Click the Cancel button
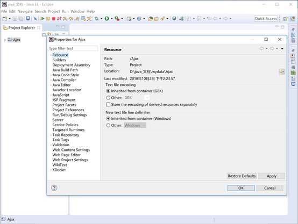Screen dimensions: 298x224 (269, 188)
